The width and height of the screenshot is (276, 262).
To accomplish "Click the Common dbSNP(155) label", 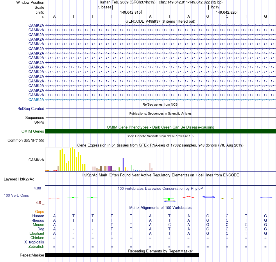I will click(26, 140).
